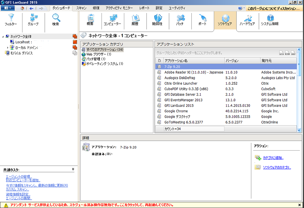Select Localhost in network tree
Viewport: 304px width, 208px height.
click(24, 42)
